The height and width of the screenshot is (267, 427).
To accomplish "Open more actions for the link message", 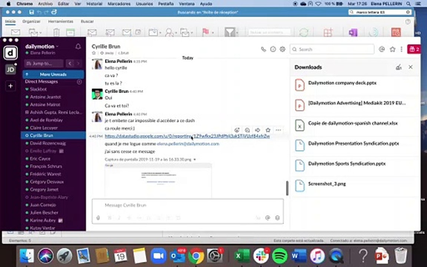I will click(278, 130).
